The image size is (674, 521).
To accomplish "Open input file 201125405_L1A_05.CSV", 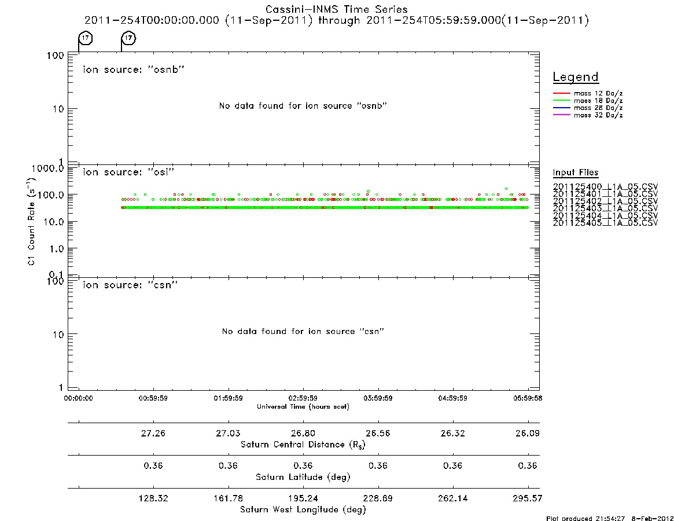I will 605,223.
